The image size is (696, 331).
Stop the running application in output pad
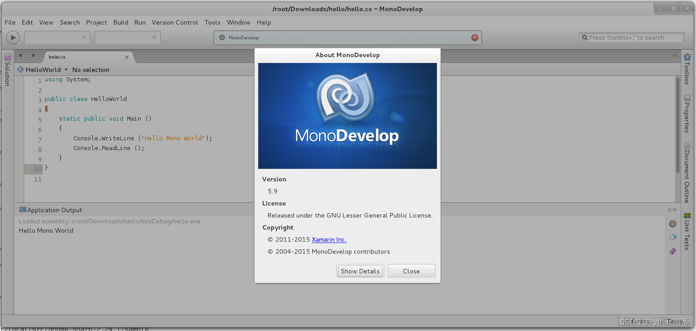[673, 224]
